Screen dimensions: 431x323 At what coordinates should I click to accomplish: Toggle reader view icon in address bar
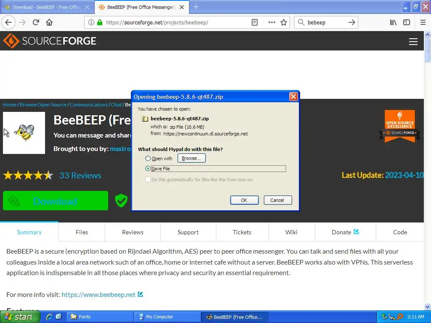[255, 22]
